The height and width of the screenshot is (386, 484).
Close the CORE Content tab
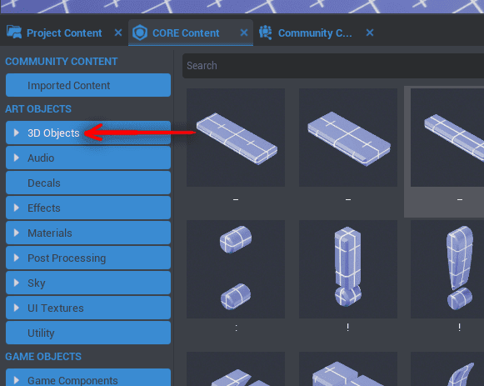click(x=244, y=33)
